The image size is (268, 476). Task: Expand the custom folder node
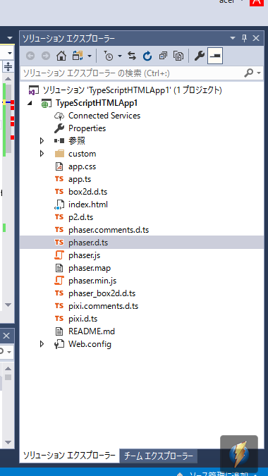coord(42,154)
